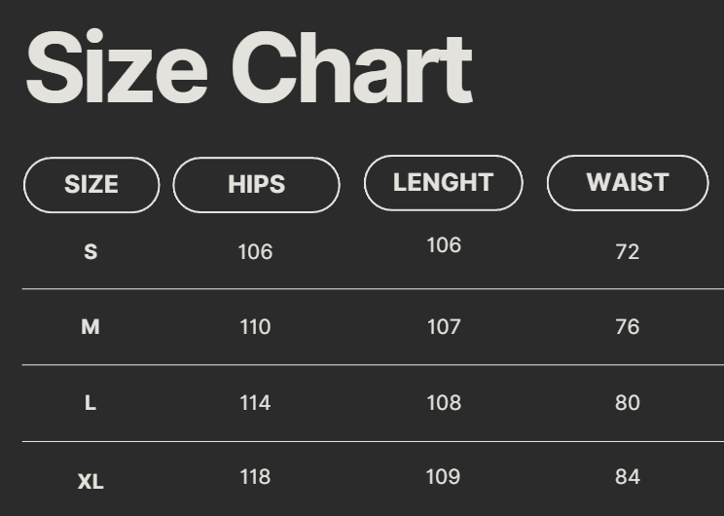Click hips value 110 for size M
724x516 pixels.
pos(255,327)
